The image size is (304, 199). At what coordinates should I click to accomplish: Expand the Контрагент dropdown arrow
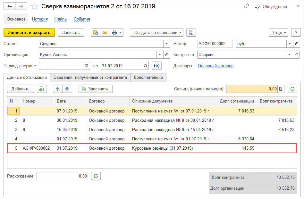click(290, 55)
